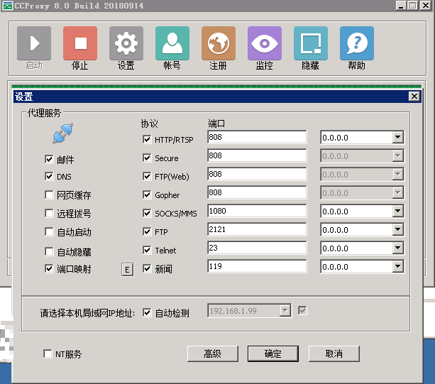
Task: Open the 高级 advanced settings button
Action: pyautogui.click(x=213, y=353)
